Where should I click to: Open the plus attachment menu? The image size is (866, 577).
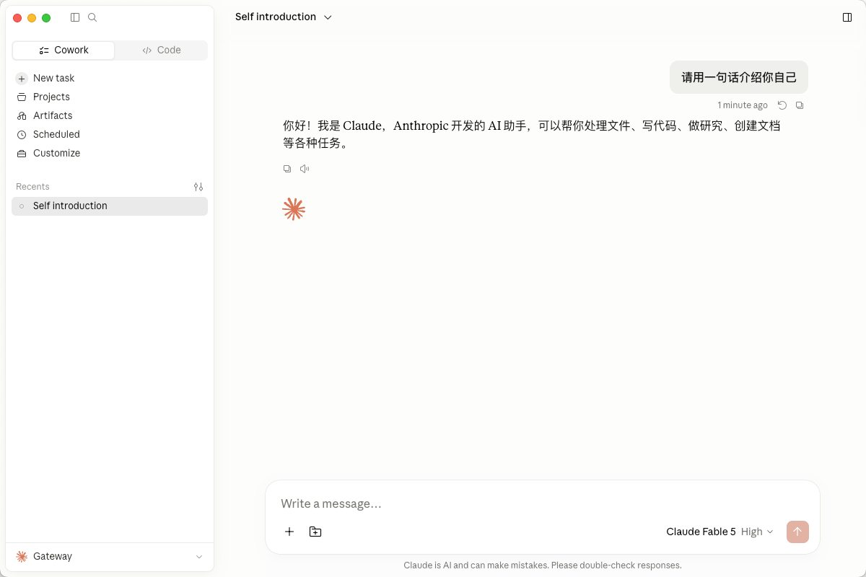pyautogui.click(x=289, y=532)
